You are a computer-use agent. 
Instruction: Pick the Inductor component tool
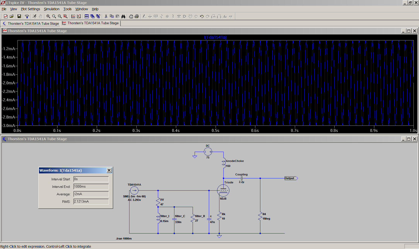(x=173, y=16)
